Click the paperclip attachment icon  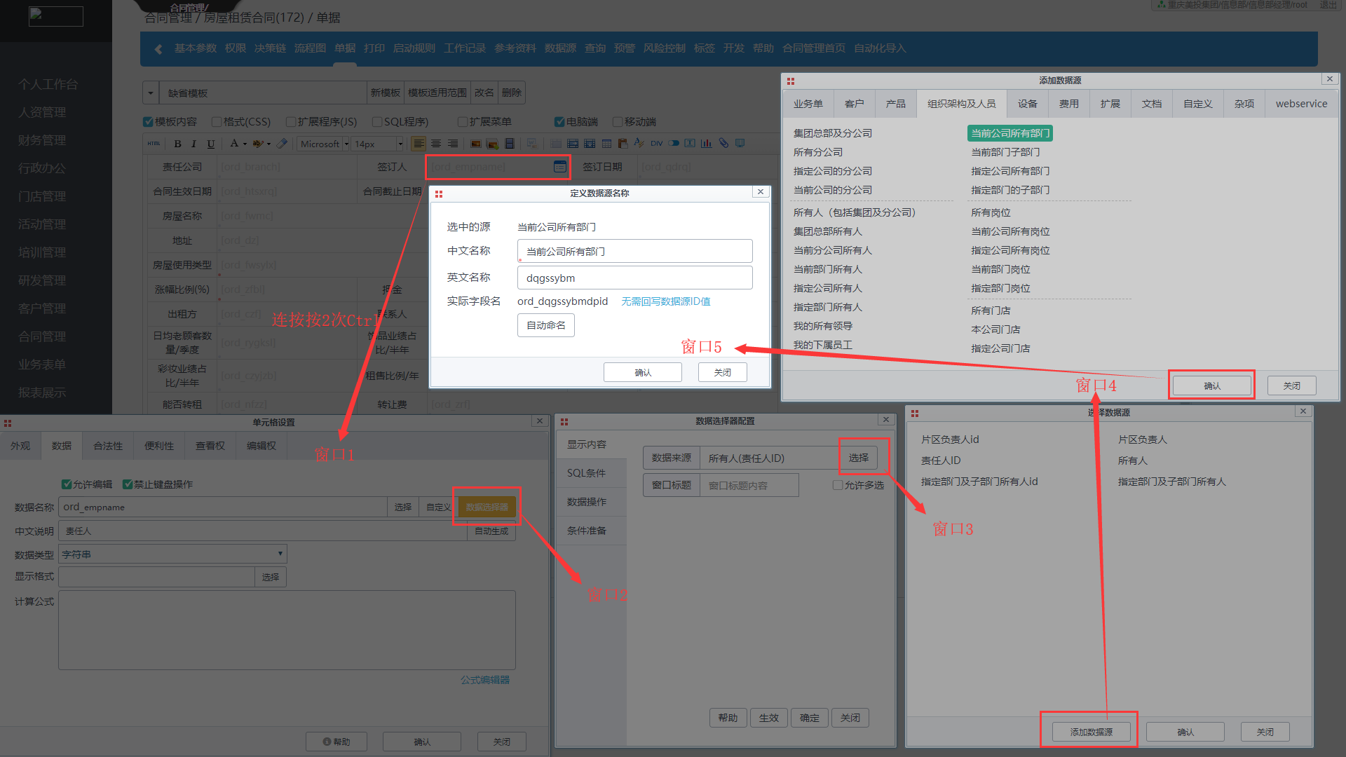tap(723, 144)
